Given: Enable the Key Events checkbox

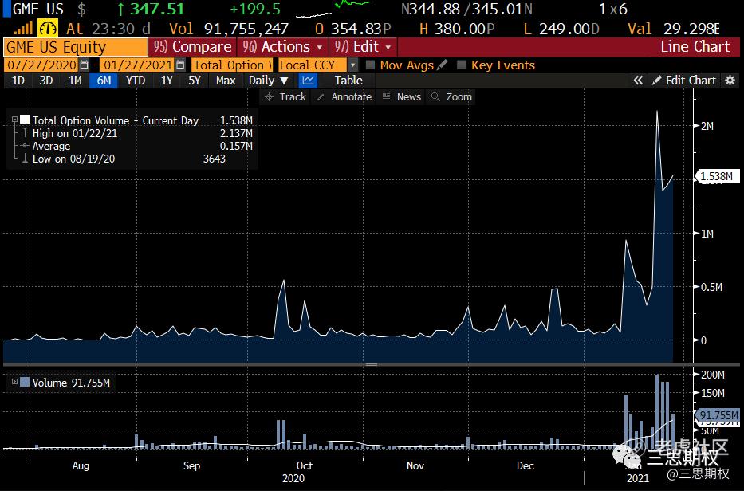Looking at the screenshot, I should [x=461, y=65].
